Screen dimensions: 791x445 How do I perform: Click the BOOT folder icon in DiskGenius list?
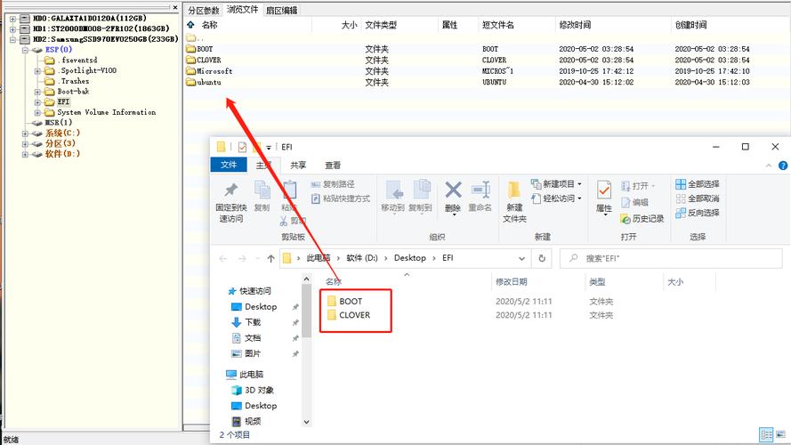(x=190, y=49)
